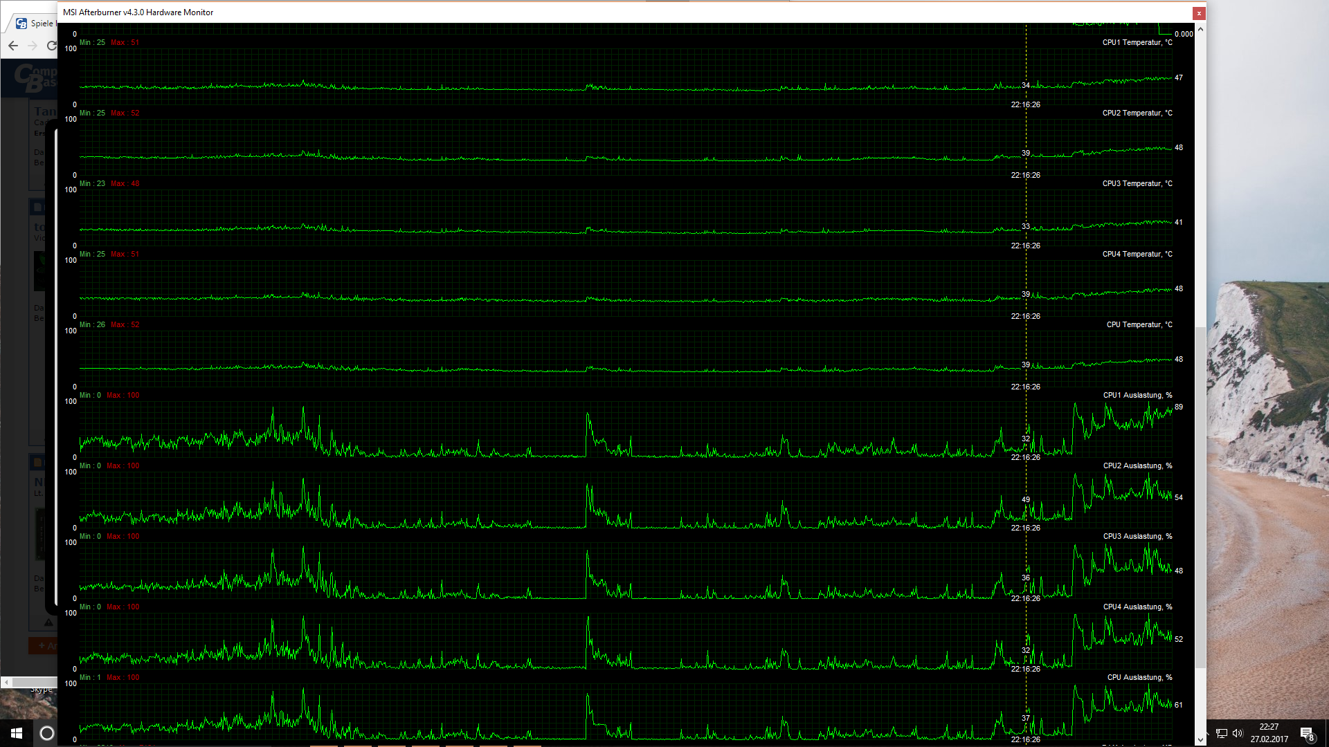This screenshot has height=747, width=1329.
Task: Open the Action Center notification icon
Action: 1306,733
